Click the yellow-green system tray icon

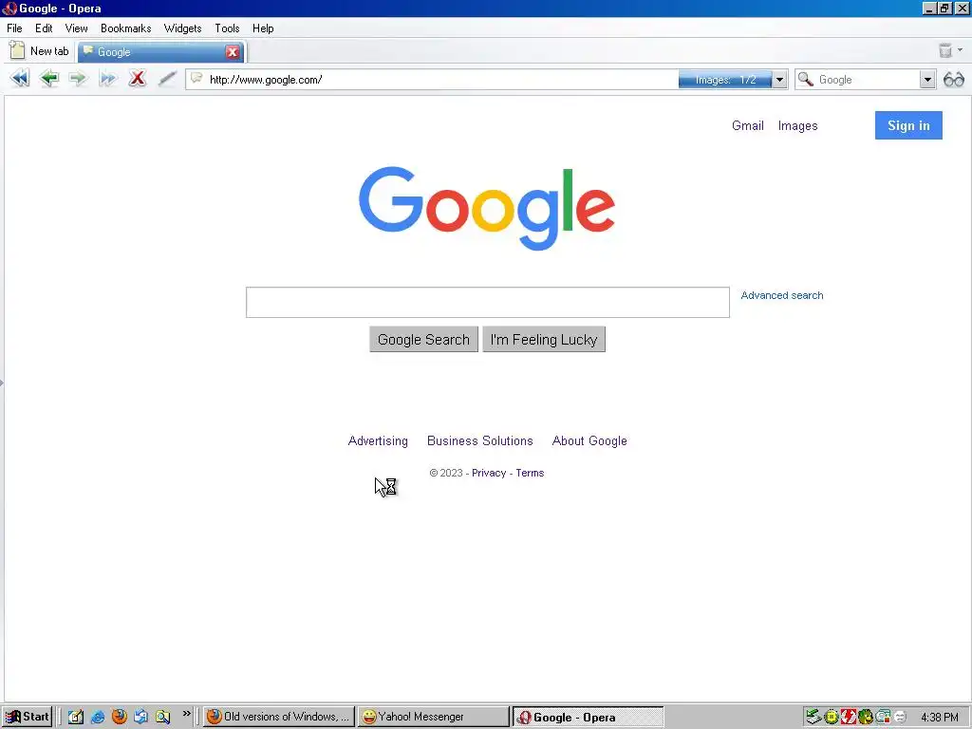[832, 718]
